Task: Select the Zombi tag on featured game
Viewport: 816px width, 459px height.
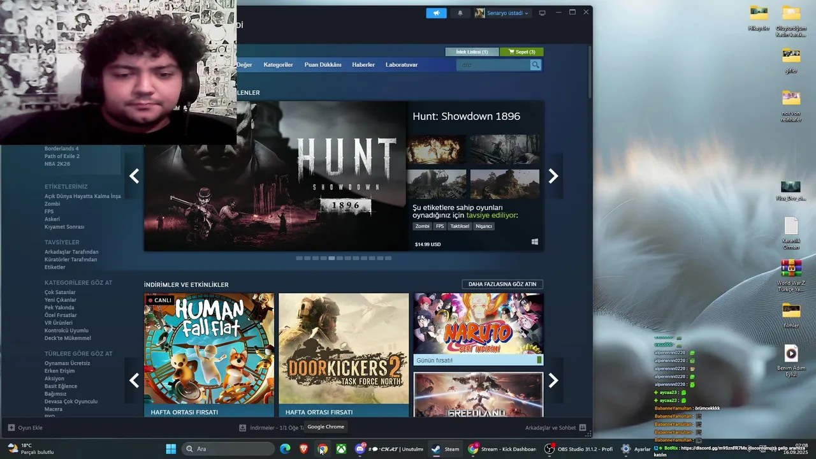Action: click(x=422, y=226)
